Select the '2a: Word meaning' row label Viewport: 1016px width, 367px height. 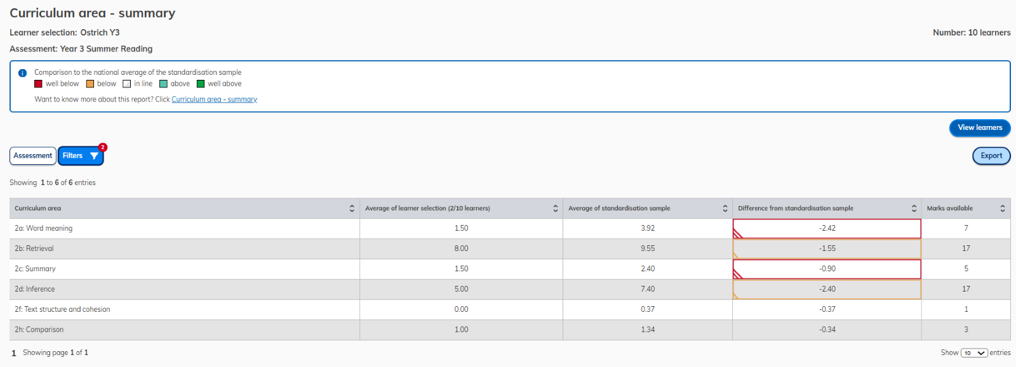click(44, 228)
